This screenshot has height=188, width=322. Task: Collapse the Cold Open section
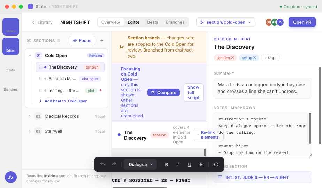(x=30, y=56)
